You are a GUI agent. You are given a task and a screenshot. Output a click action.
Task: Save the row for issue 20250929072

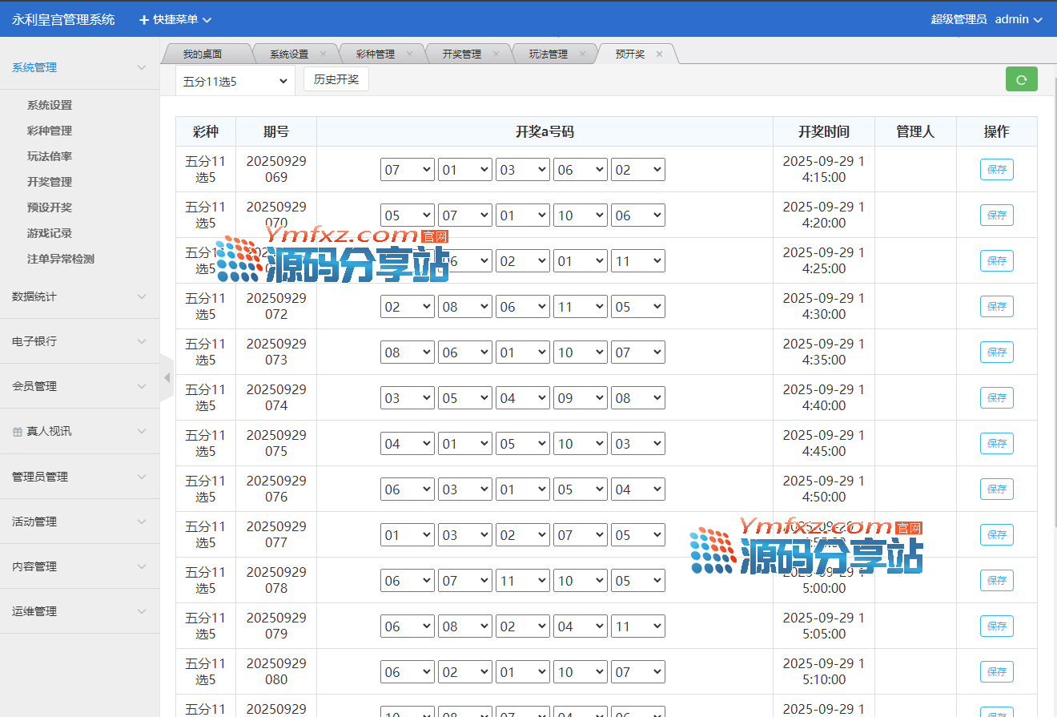point(996,306)
